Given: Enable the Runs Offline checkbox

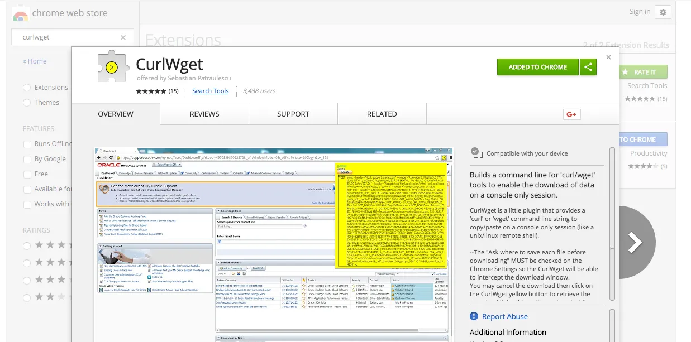Looking at the screenshot, I should coord(27,144).
